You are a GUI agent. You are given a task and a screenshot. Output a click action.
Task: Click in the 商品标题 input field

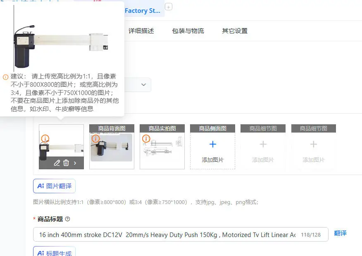(x=181, y=235)
